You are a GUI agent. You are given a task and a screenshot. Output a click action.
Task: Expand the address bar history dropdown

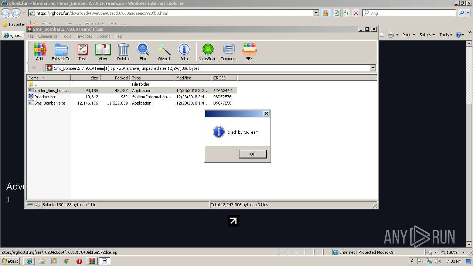tap(316, 13)
